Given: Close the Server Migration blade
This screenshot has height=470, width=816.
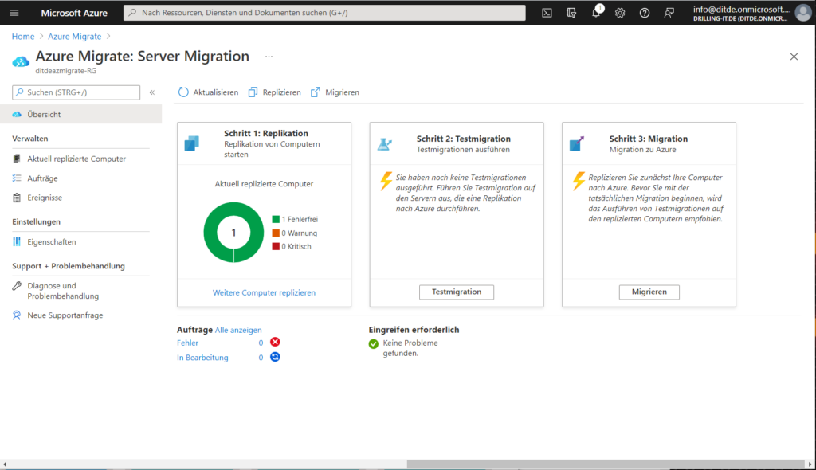Looking at the screenshot, I should [794, 57].
